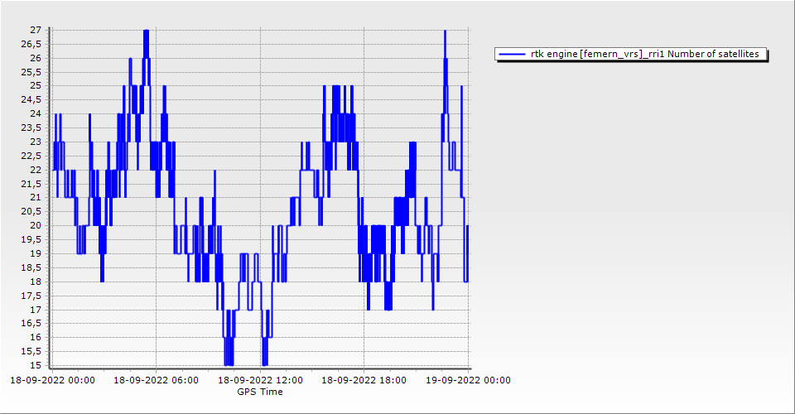Click the y-axis tick label 26
Image resolution: width=795 pixels, height=414 pixels.
[x=36, y=58]
